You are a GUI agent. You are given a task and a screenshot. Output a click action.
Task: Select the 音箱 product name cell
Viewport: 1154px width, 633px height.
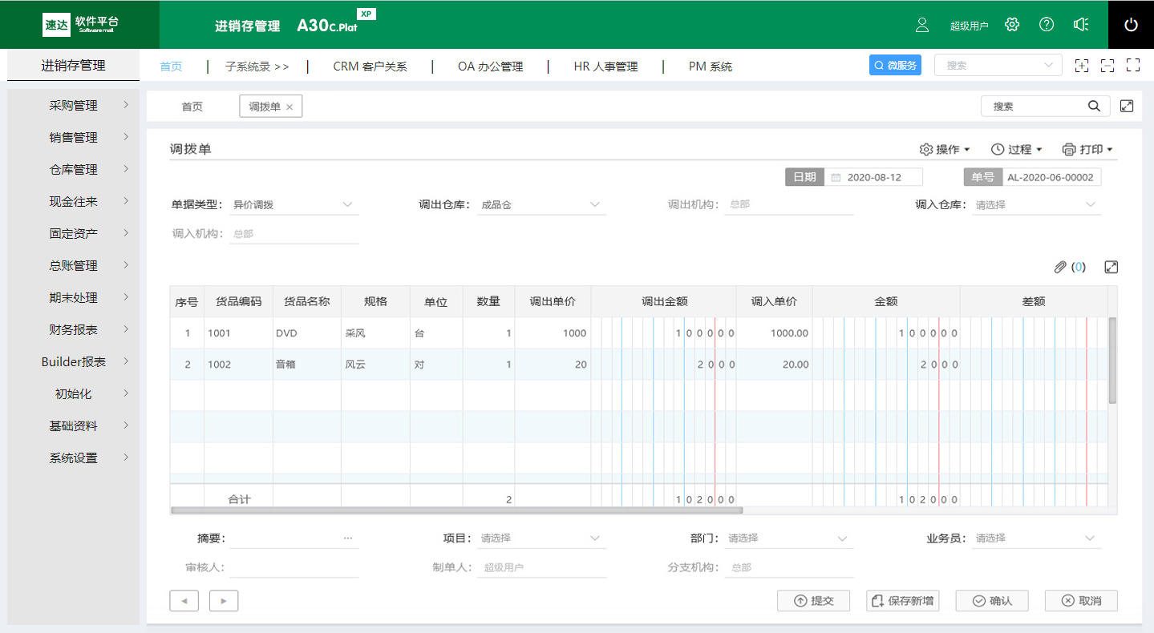(x=307, y=365)
